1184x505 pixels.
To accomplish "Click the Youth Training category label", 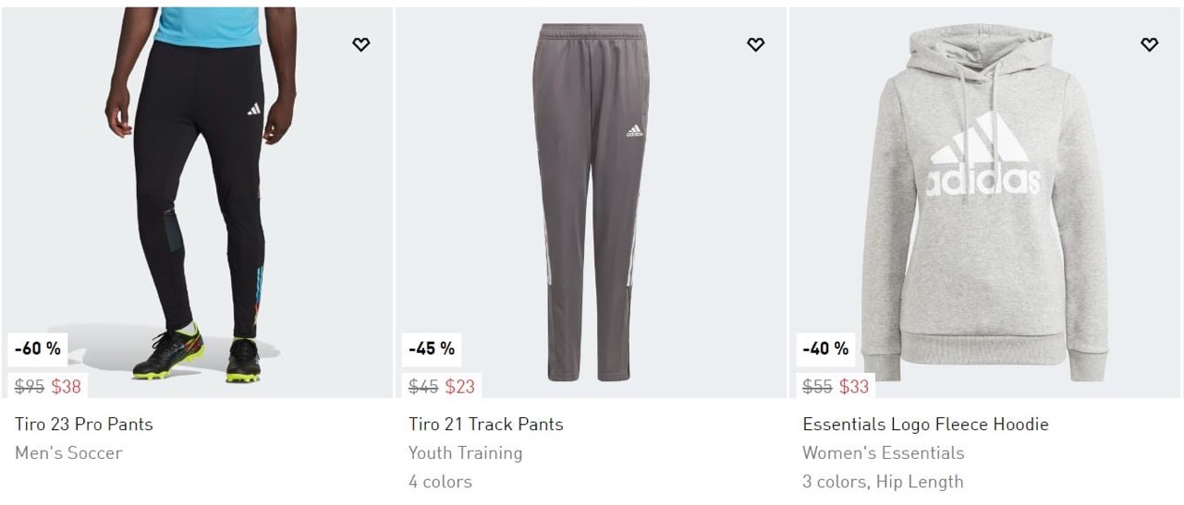I will [465, 453].
